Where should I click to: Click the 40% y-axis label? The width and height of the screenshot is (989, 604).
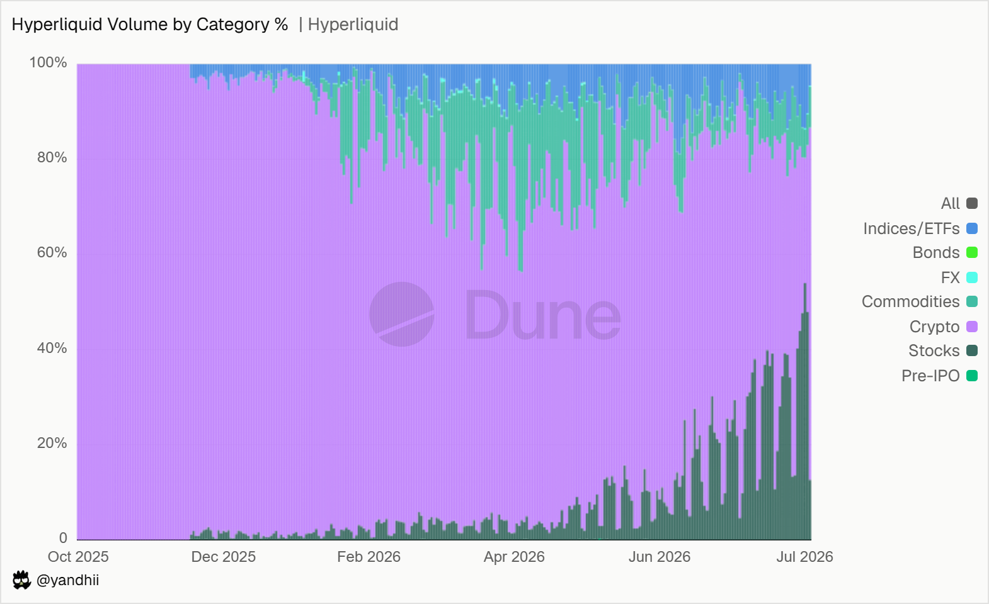point(52,348)
